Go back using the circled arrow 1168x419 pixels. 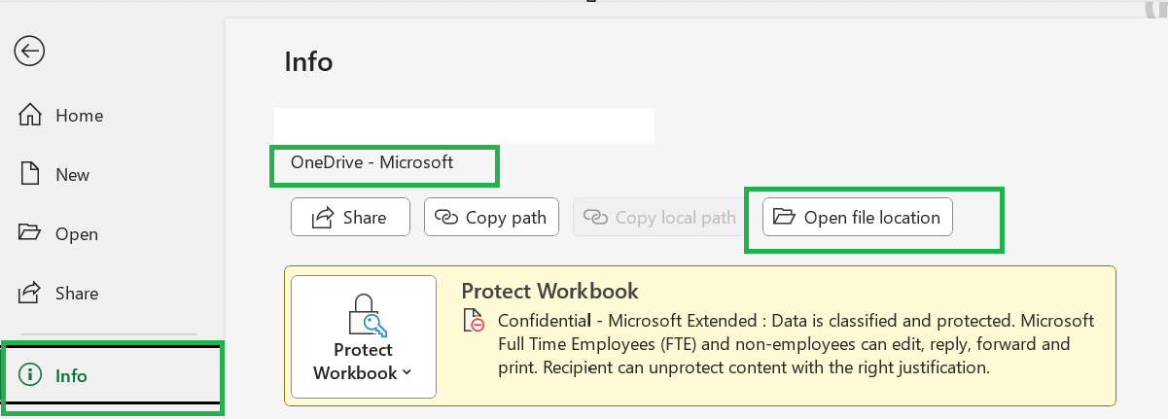click(29, 51)
